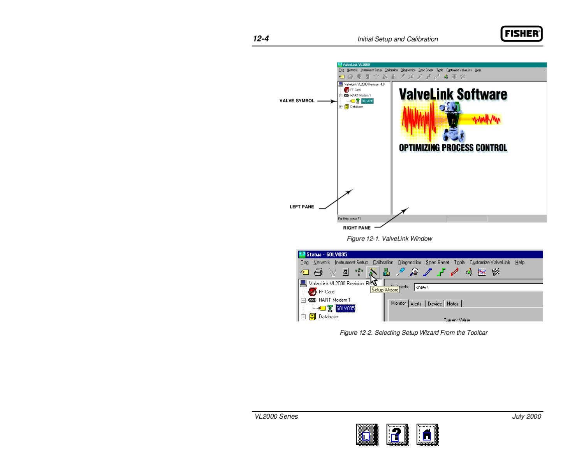The height and width of the screenshot is (451, 584).
Task: Click the yellow tag icon in Status toolbar
Action: click(x=305, y=272)
